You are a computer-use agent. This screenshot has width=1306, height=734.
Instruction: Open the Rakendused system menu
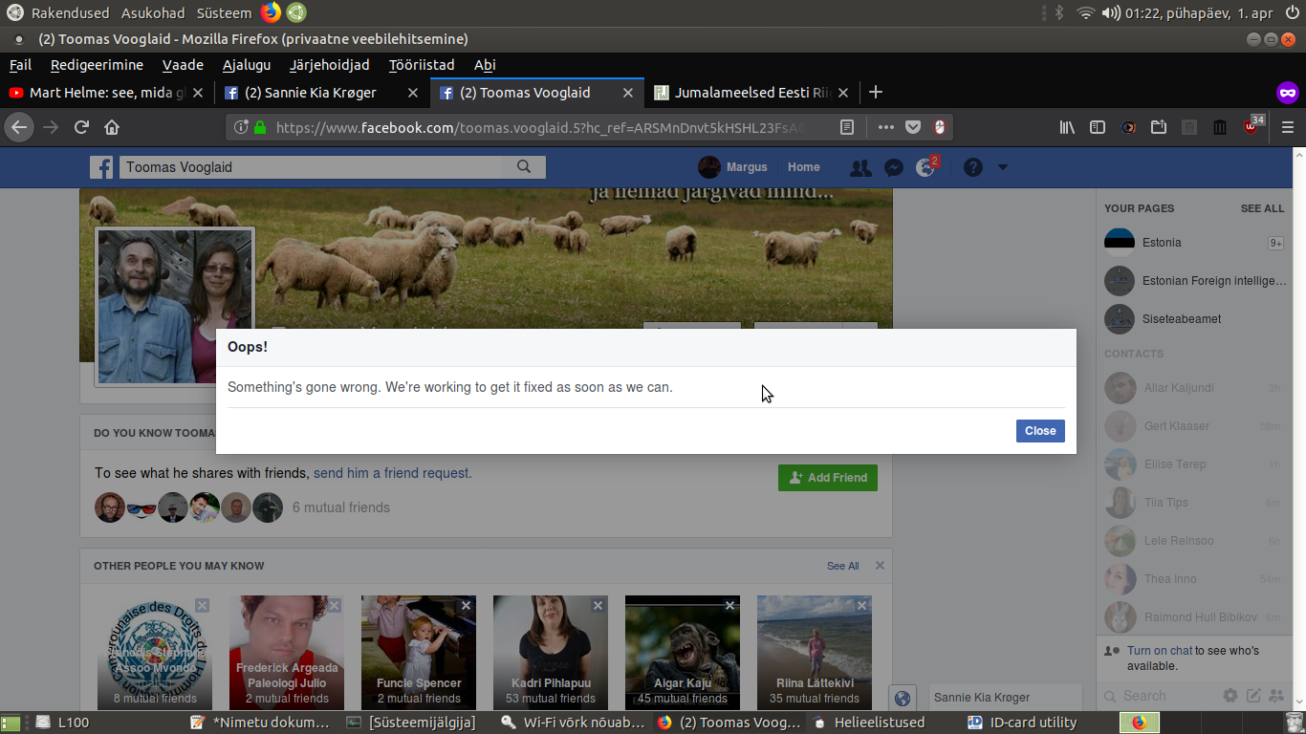coord(69,13)
